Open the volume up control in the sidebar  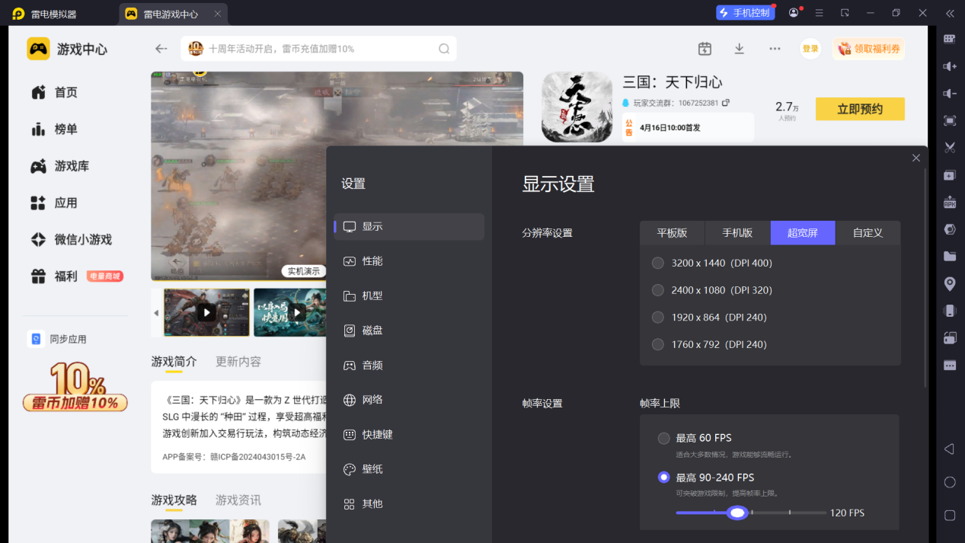coord(950,66)
